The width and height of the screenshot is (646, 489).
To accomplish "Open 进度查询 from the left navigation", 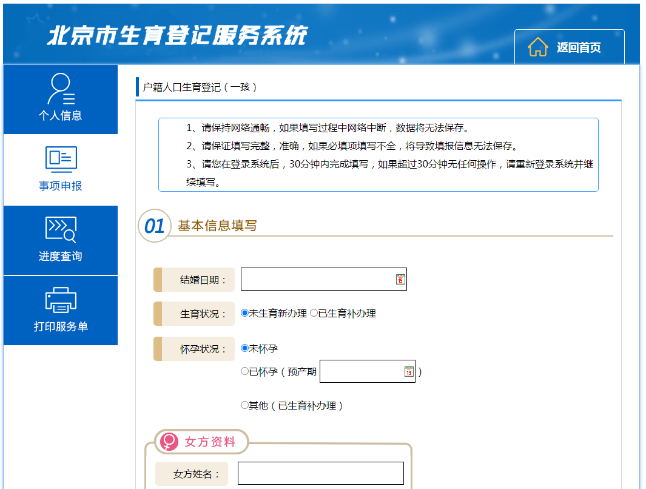I will 59,255.
